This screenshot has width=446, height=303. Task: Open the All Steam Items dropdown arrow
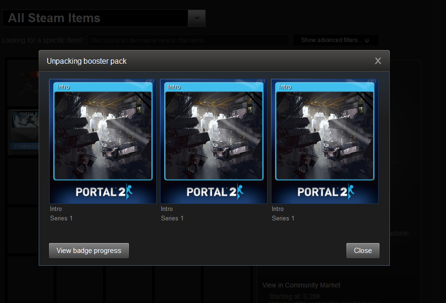tap(197, 18)
